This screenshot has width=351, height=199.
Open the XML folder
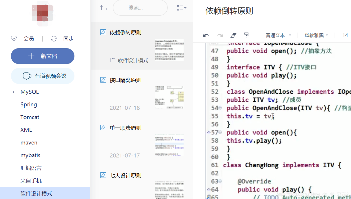click(26, 130)
